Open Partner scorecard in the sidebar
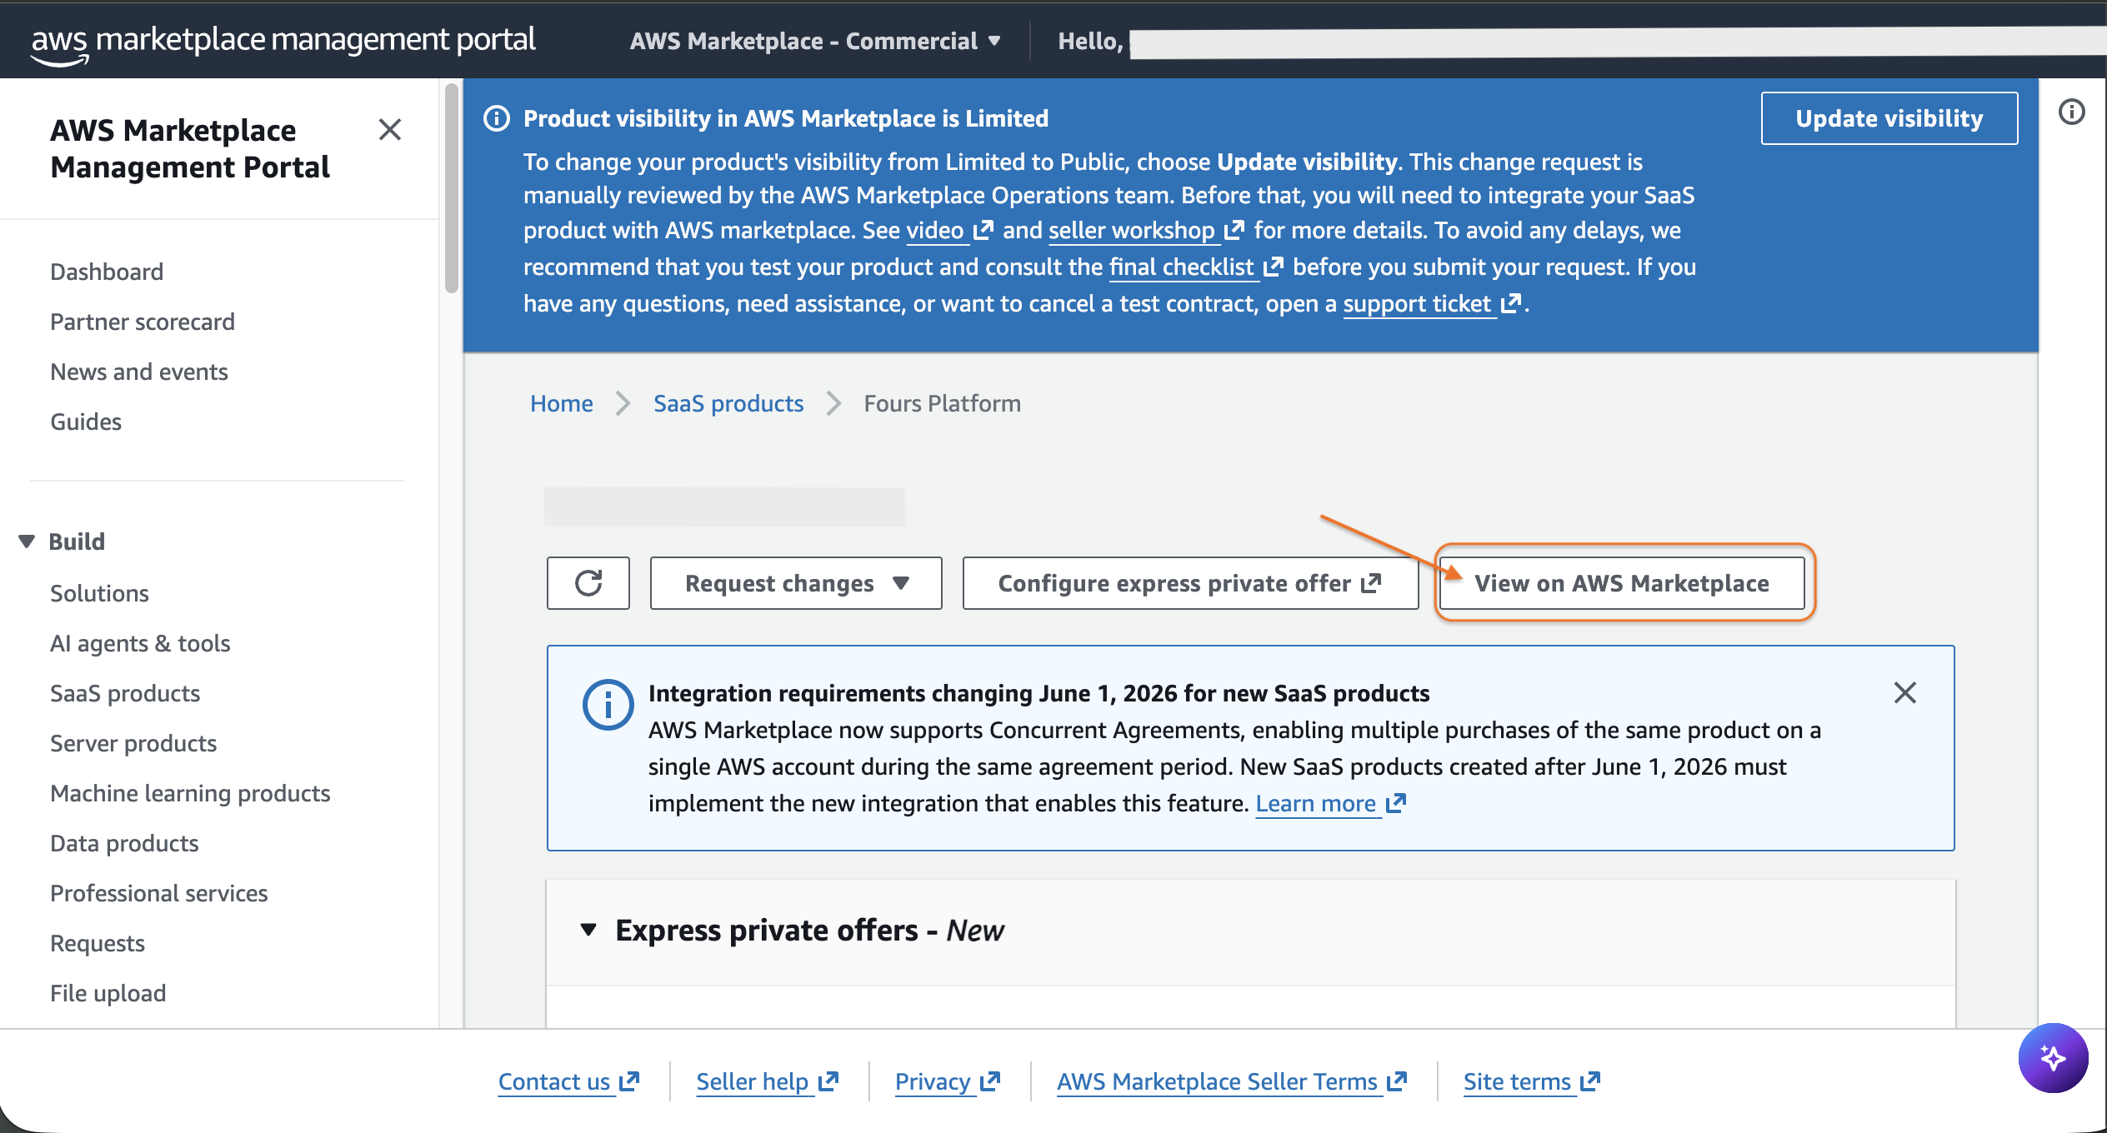 [x=143, y=322]
